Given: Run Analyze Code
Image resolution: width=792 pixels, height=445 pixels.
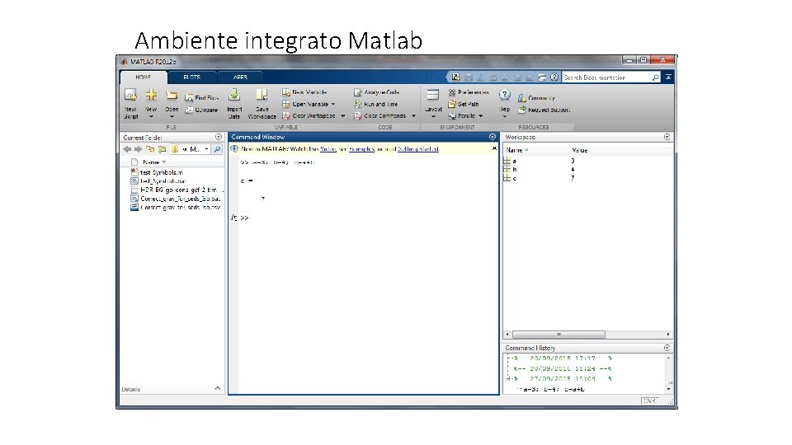Looking at the screenshot, I should pyautogui.click(x=377, y=92).
